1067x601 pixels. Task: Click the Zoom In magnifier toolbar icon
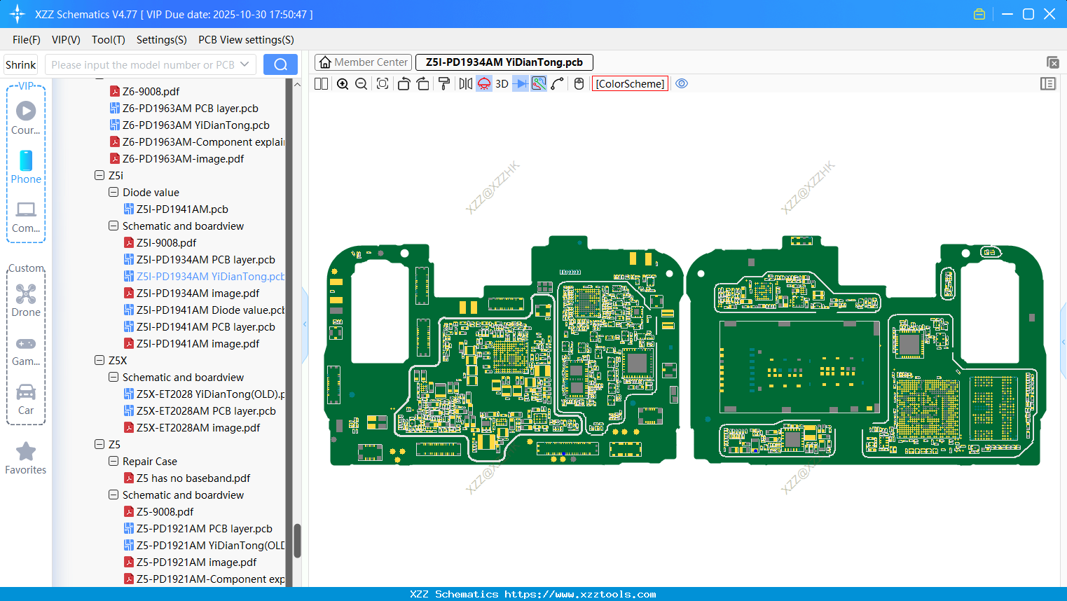[343, 83]
